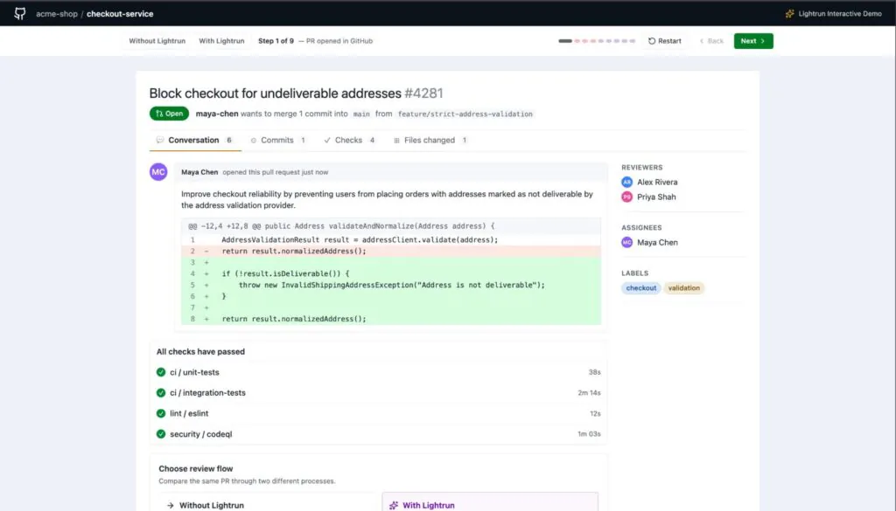Click the lint / eslint check name
This screenshot has width=896, height=511.
click(189, 413)
